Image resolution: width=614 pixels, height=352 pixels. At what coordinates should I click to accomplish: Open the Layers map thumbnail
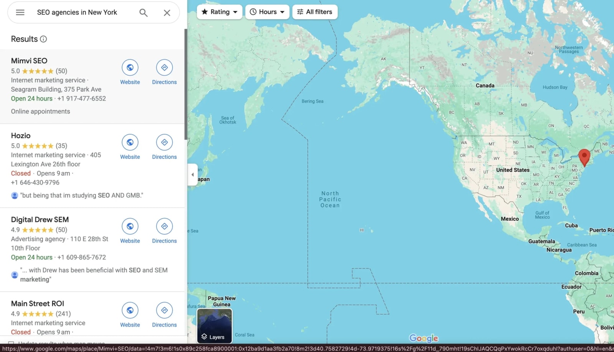[215, 326]
